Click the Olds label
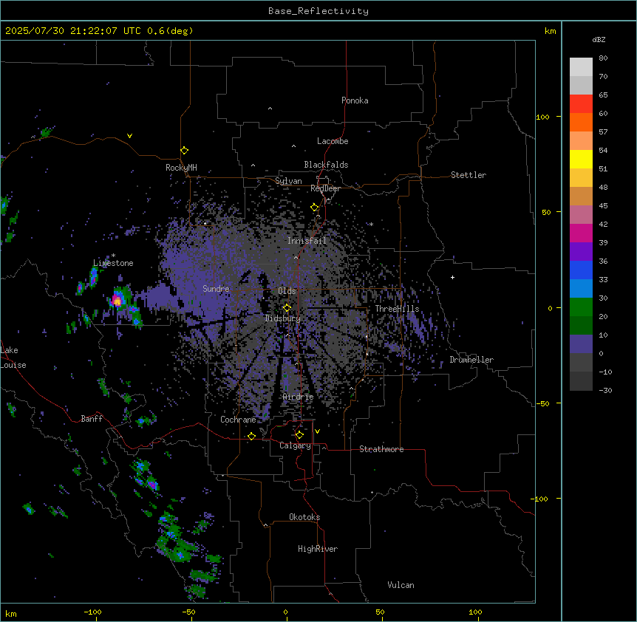Screen dimensions: 637x622 coord(287,291)
